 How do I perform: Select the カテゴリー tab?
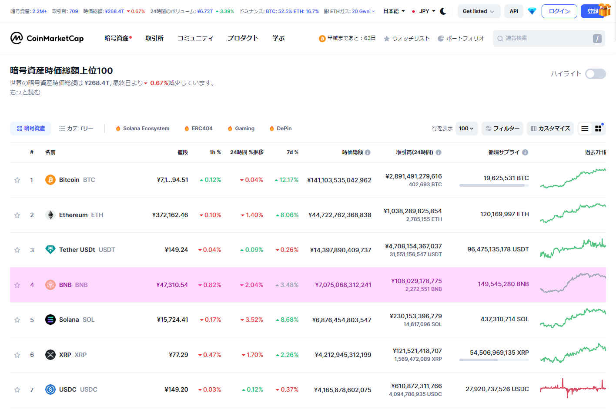click(x=76, y=129)
